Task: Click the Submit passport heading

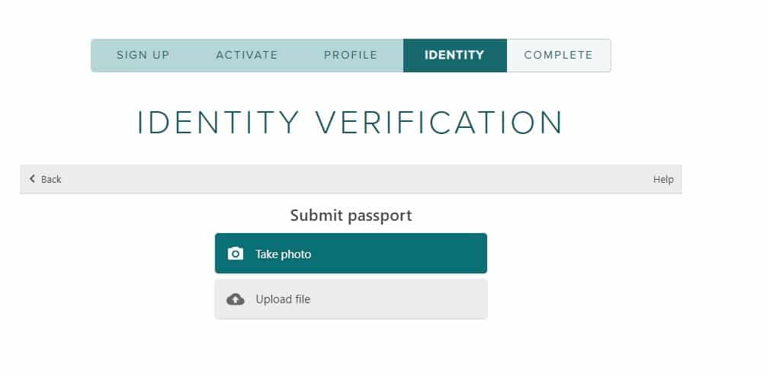Action: coord(351,216)
